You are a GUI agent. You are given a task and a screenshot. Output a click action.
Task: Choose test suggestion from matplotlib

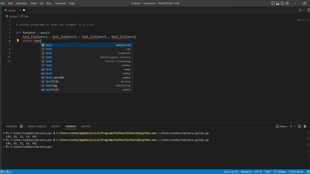[x=87, y=45]
